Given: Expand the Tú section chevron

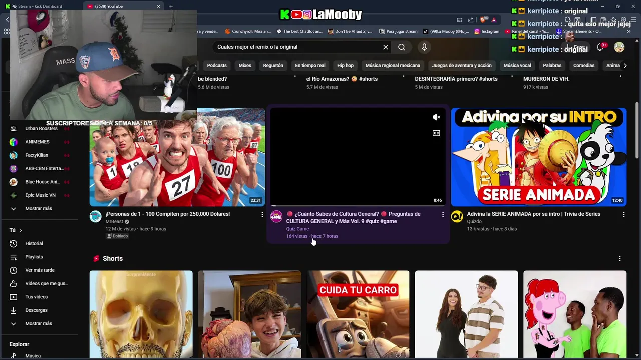Looking at the screenshot, I should coord(21,230).
